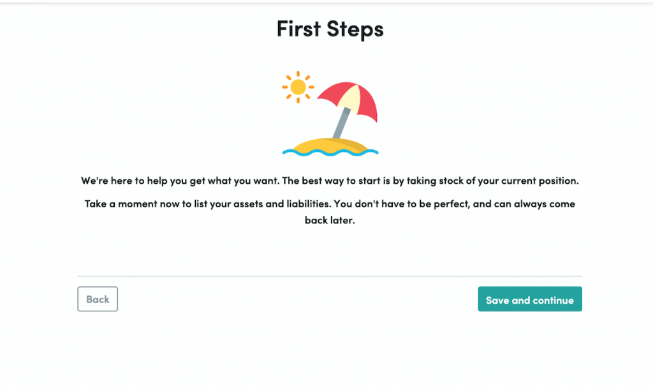Select the gray umbrella pole
The width and height of the screenshot is (653, 386).
coord(341,122)
